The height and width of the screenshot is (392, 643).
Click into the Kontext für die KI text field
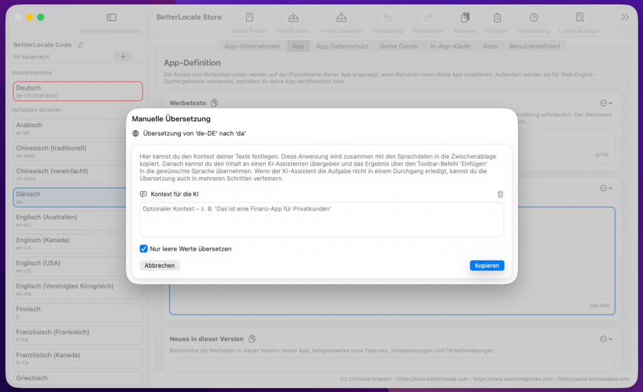(321, 220)
